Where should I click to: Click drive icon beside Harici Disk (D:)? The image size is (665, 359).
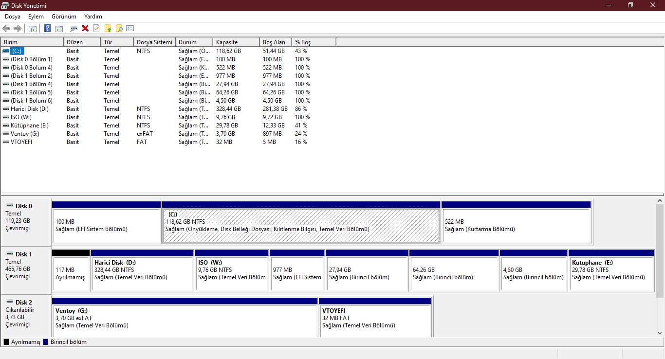[6, 109]
